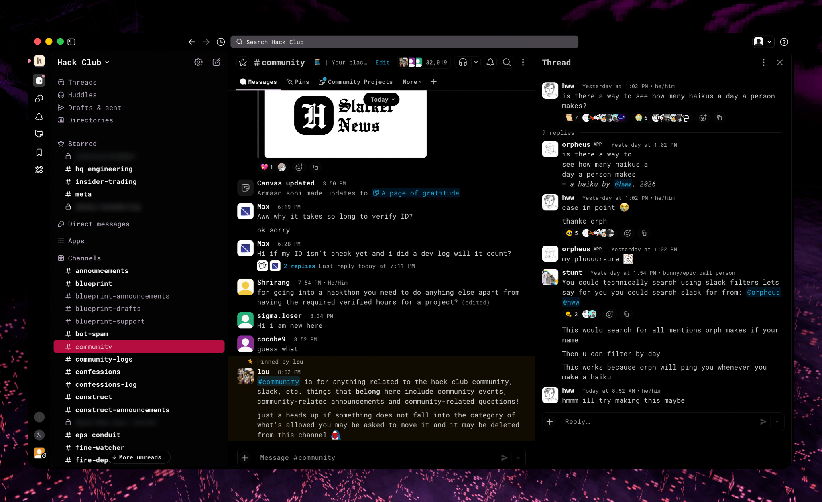View the 2 replies under Max's message

tap(299, 266)
